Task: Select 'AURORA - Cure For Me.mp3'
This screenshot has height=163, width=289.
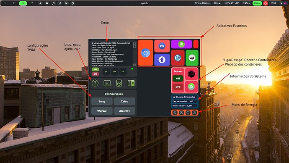Action: pos(104,50)
